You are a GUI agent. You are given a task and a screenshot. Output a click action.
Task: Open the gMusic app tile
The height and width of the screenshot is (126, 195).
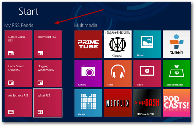88,103
